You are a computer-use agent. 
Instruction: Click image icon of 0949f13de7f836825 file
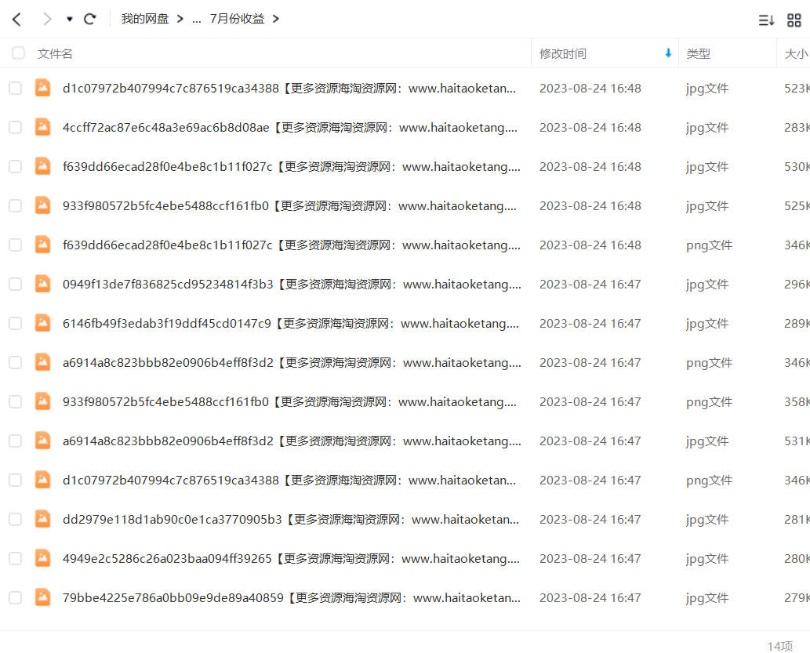43,284
